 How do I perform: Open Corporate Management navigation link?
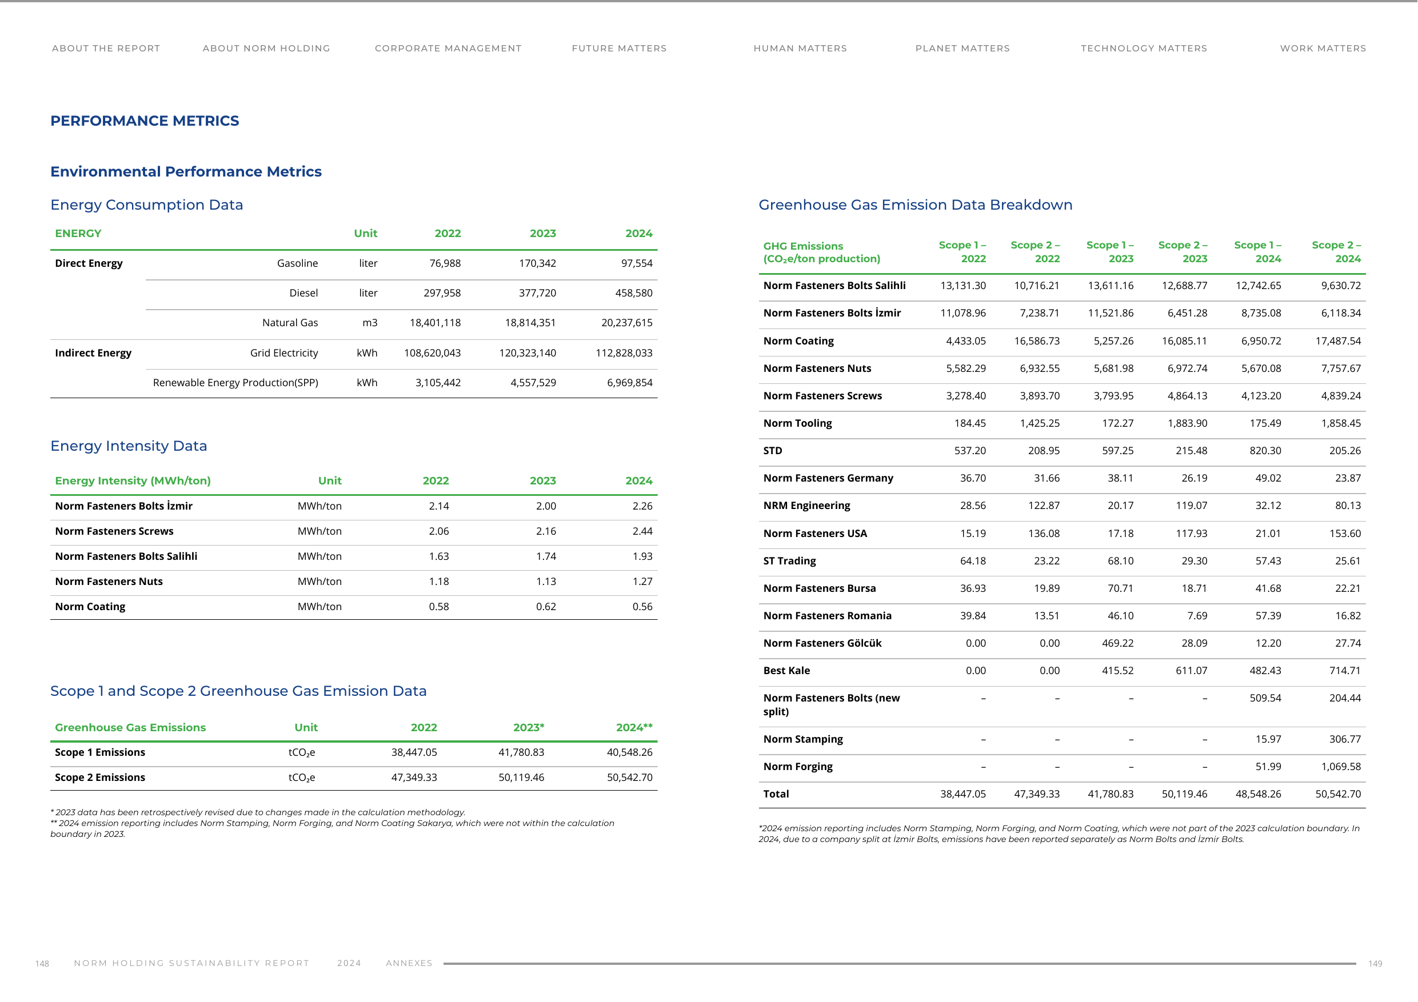448,48
